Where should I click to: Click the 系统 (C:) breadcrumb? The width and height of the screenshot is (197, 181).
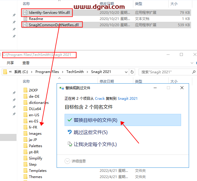[x=21, y=72]
